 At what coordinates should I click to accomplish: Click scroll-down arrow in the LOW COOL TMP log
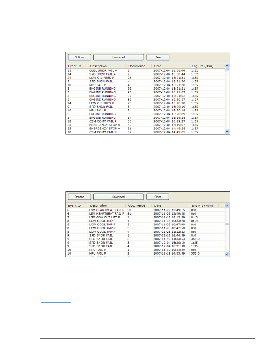(x=227, y=254)
